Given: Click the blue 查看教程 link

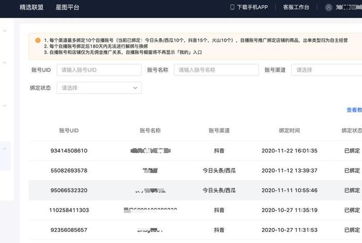Looking at the screenshot, I should pyautogui.click(x=354, y=110).
